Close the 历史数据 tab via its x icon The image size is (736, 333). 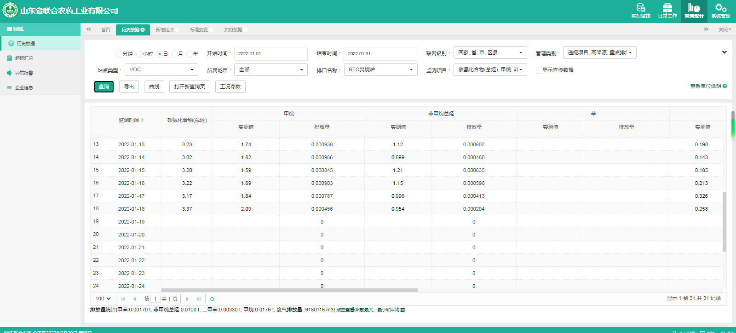click(143, 30)
